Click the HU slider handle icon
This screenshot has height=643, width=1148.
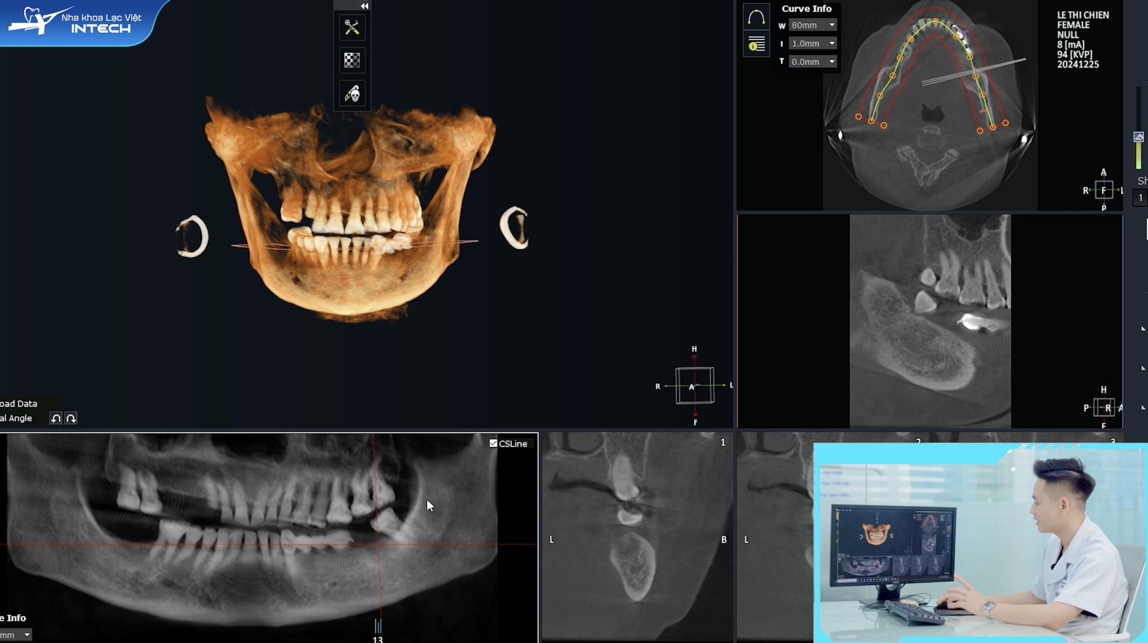(1138, 137)
